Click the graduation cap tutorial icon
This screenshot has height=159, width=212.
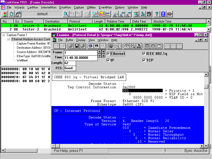169,14
